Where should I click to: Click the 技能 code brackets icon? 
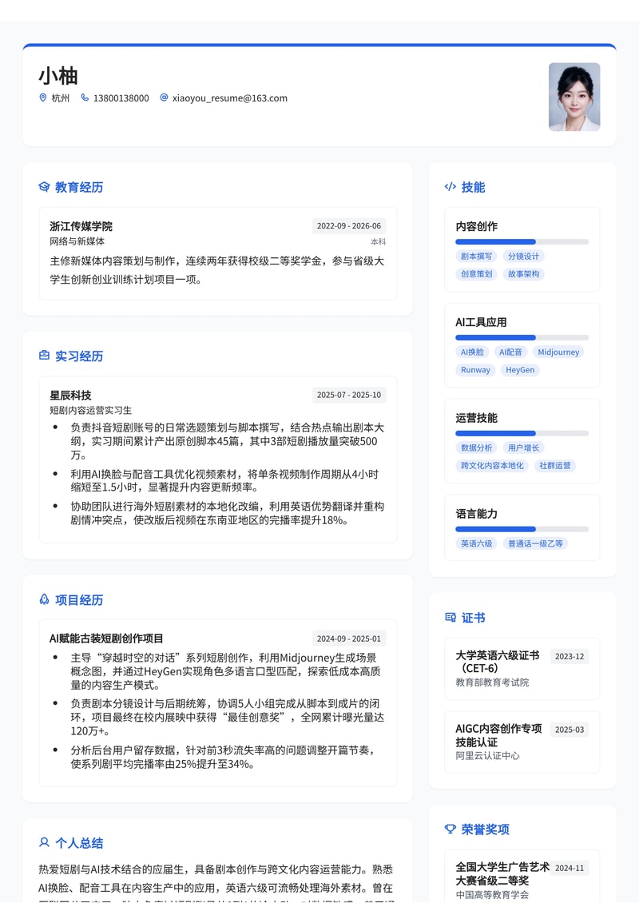click(450, 187)
